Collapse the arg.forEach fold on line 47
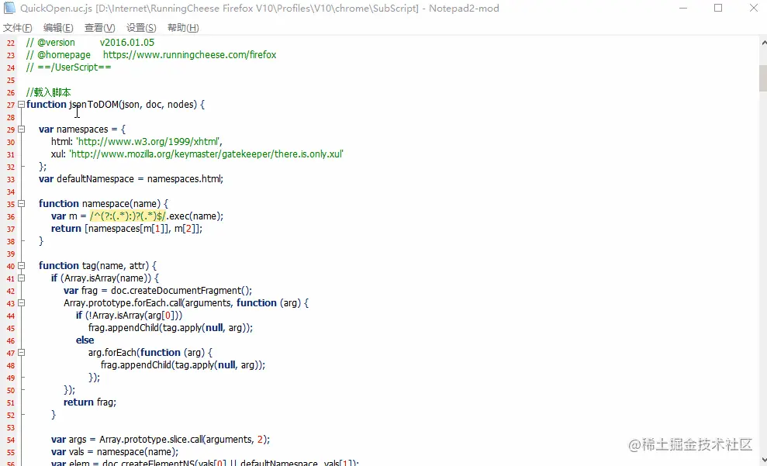Viewport: 767px width, 466px height. pyautogui.click(x=21, y=353)
